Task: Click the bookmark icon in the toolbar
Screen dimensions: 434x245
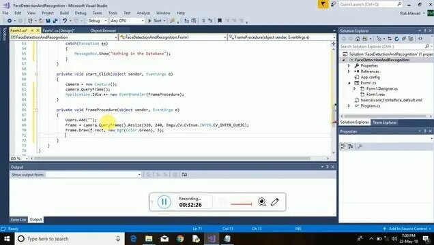Action: [220, 20]
